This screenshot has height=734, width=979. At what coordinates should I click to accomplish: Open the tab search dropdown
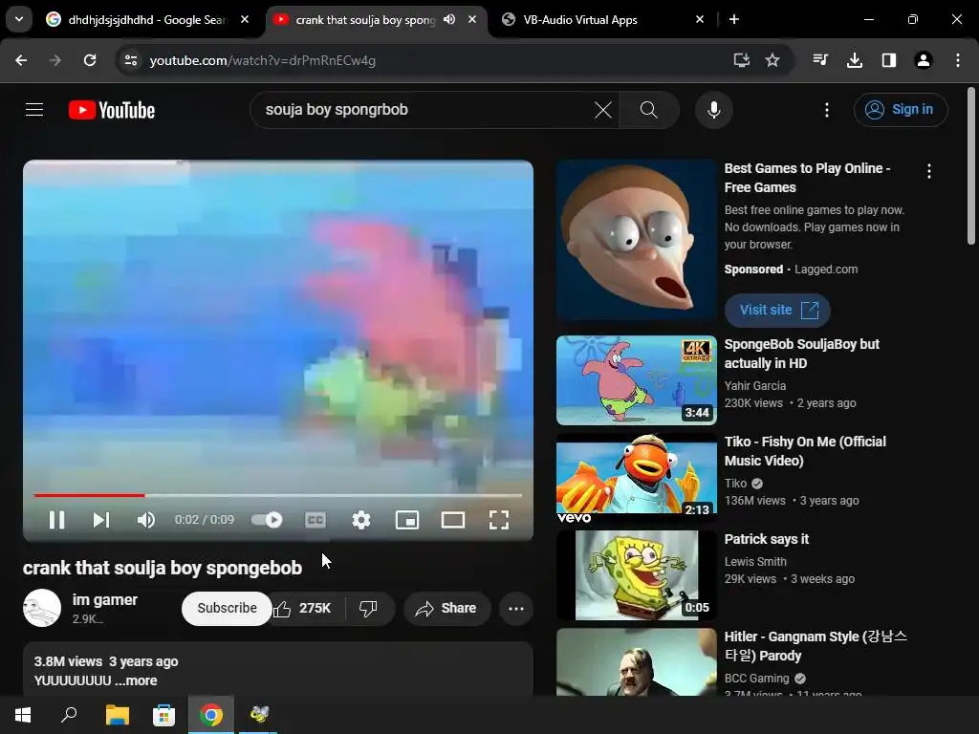point(19,19)
